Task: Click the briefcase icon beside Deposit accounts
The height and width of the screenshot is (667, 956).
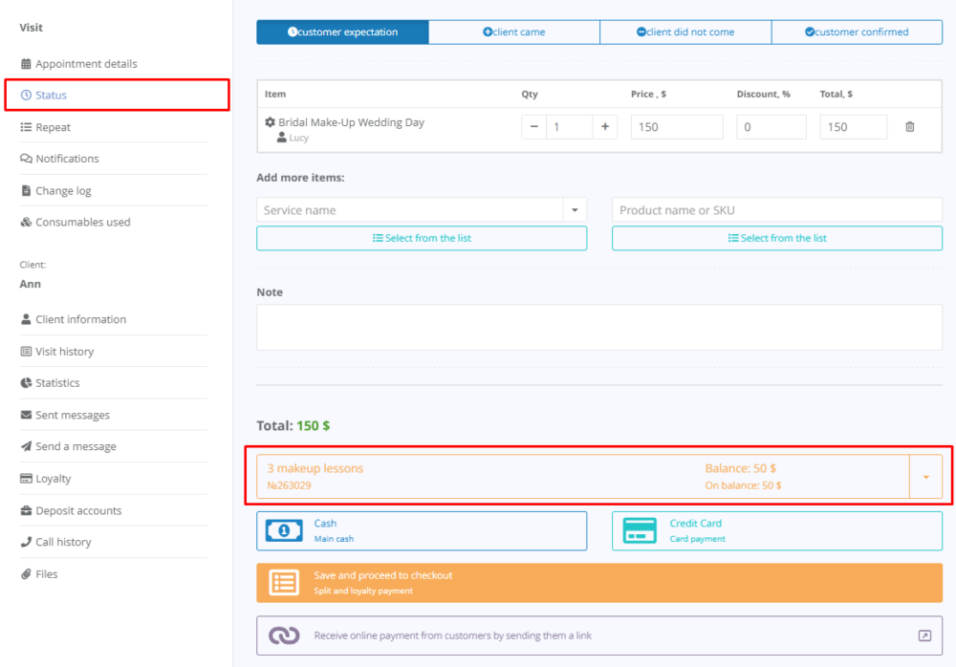Action: click(x=26, y=510)
